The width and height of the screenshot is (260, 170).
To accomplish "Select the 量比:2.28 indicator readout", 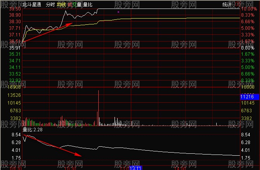I will click(x=32, y=129).
